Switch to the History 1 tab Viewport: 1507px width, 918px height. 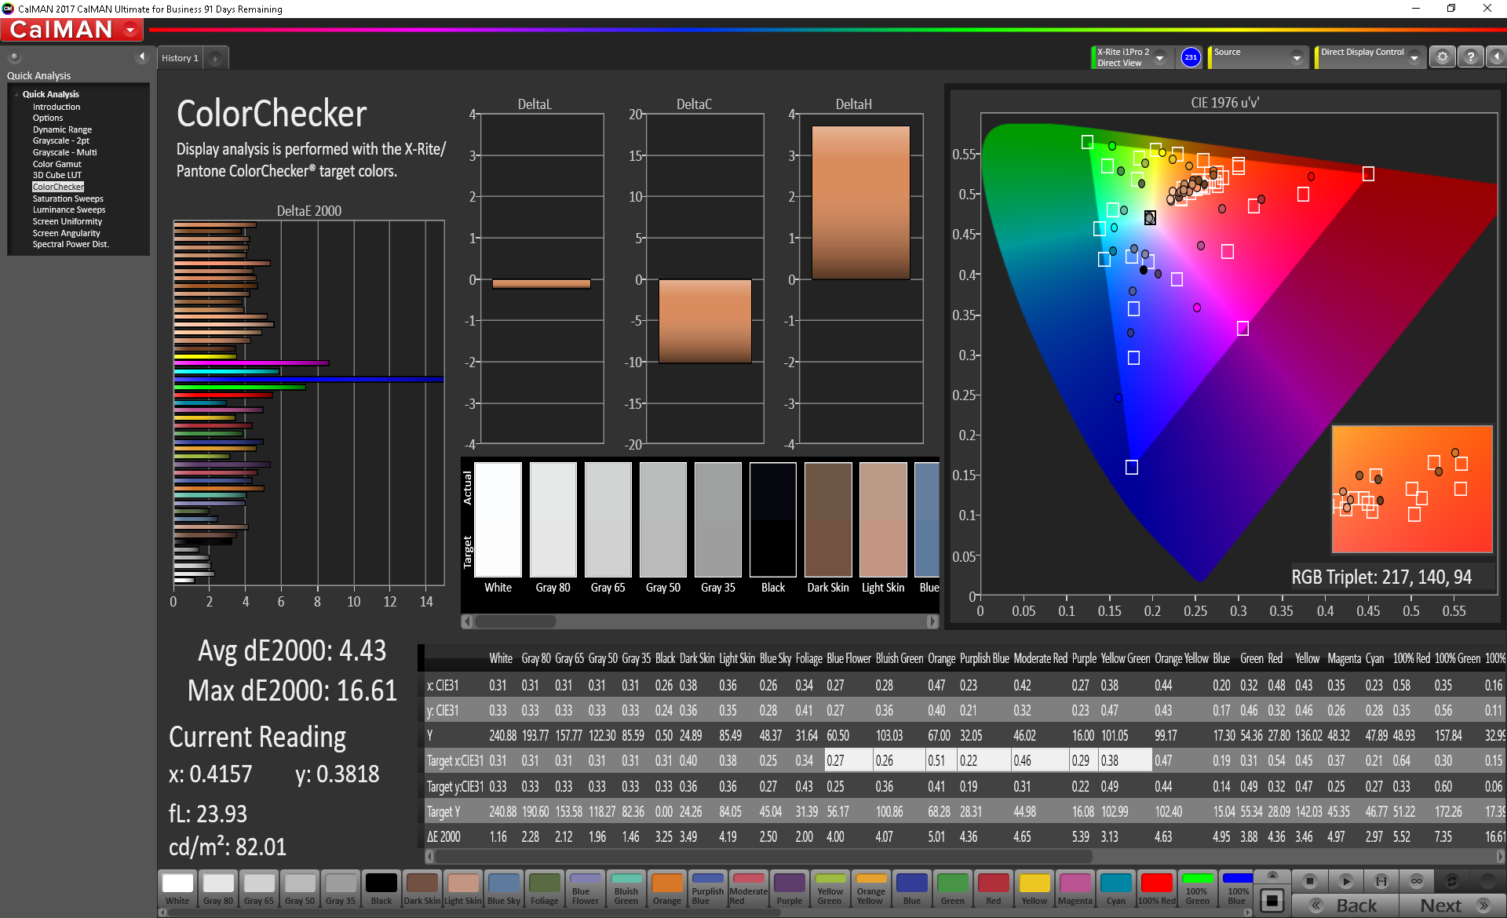click(180, 58)
